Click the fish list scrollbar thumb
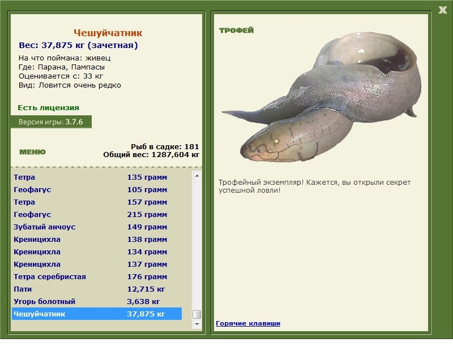Image resolution: width=453 pixels, height=347 pixels. point(197,314)
